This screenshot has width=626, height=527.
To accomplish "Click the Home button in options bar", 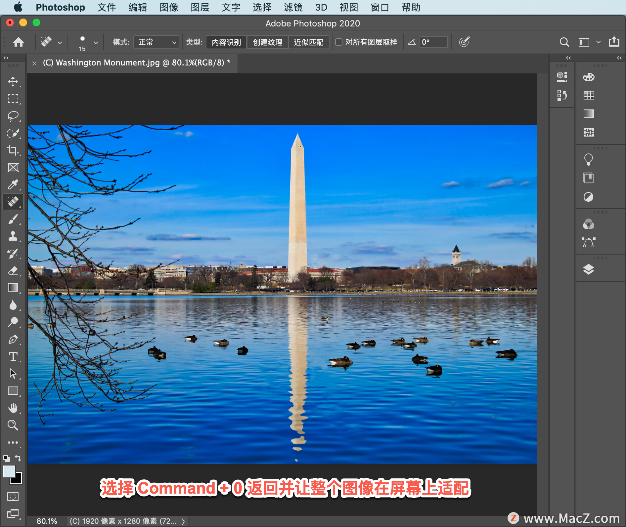I will (19, 42).
